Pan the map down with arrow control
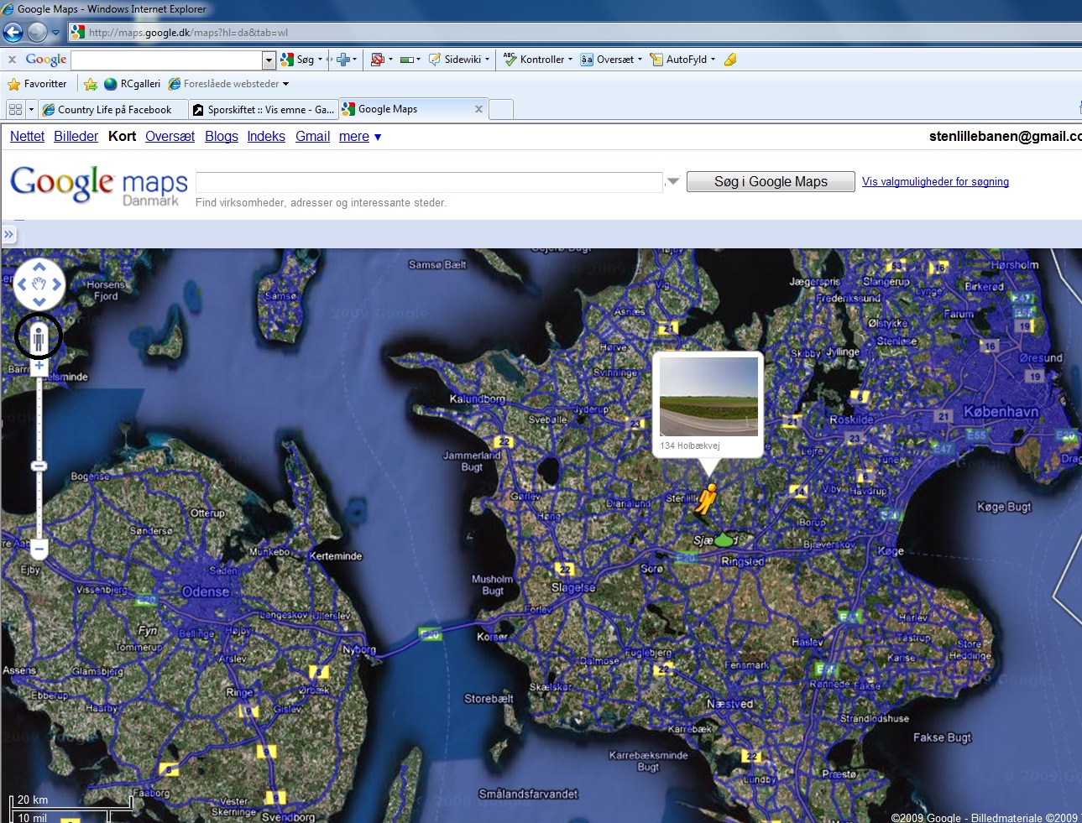Image resolution: width=1082 pixels, height=823 pixels. (x=39, y=301)
